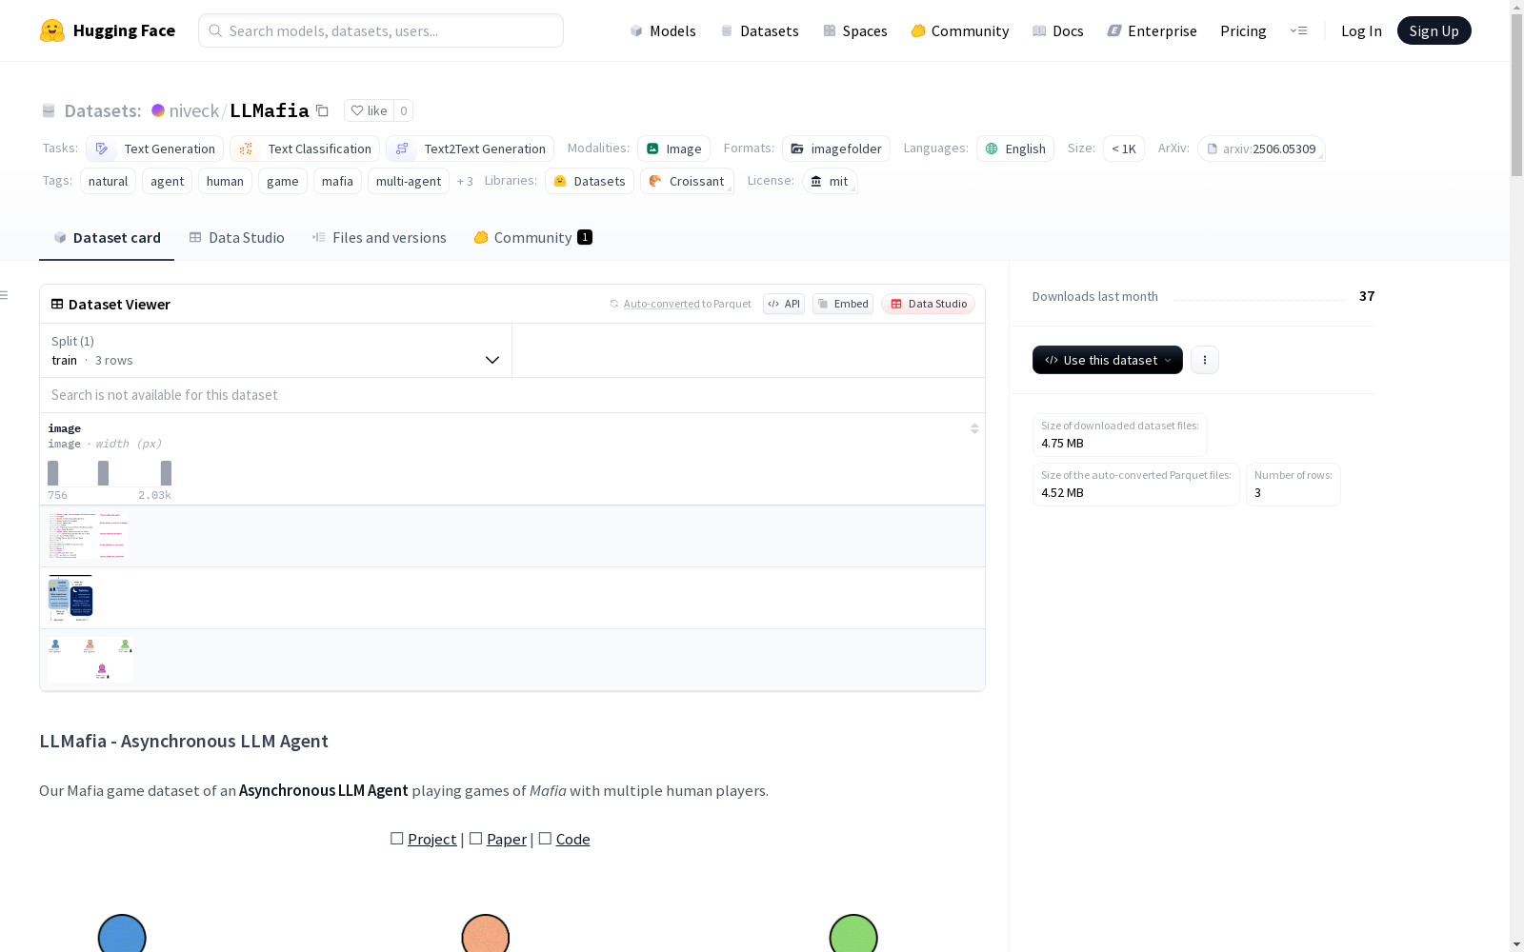Expand the train split selector
Viewport: 1524px width, 952px height.
pos(276,350)
